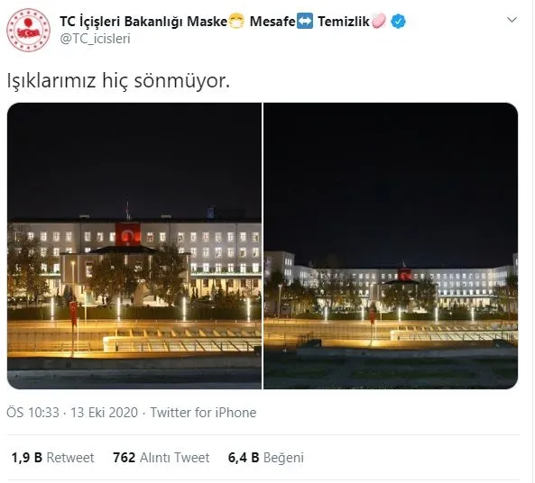Click the Twitter for iPhone source link
535x483 pixels.
pos(203,413)
